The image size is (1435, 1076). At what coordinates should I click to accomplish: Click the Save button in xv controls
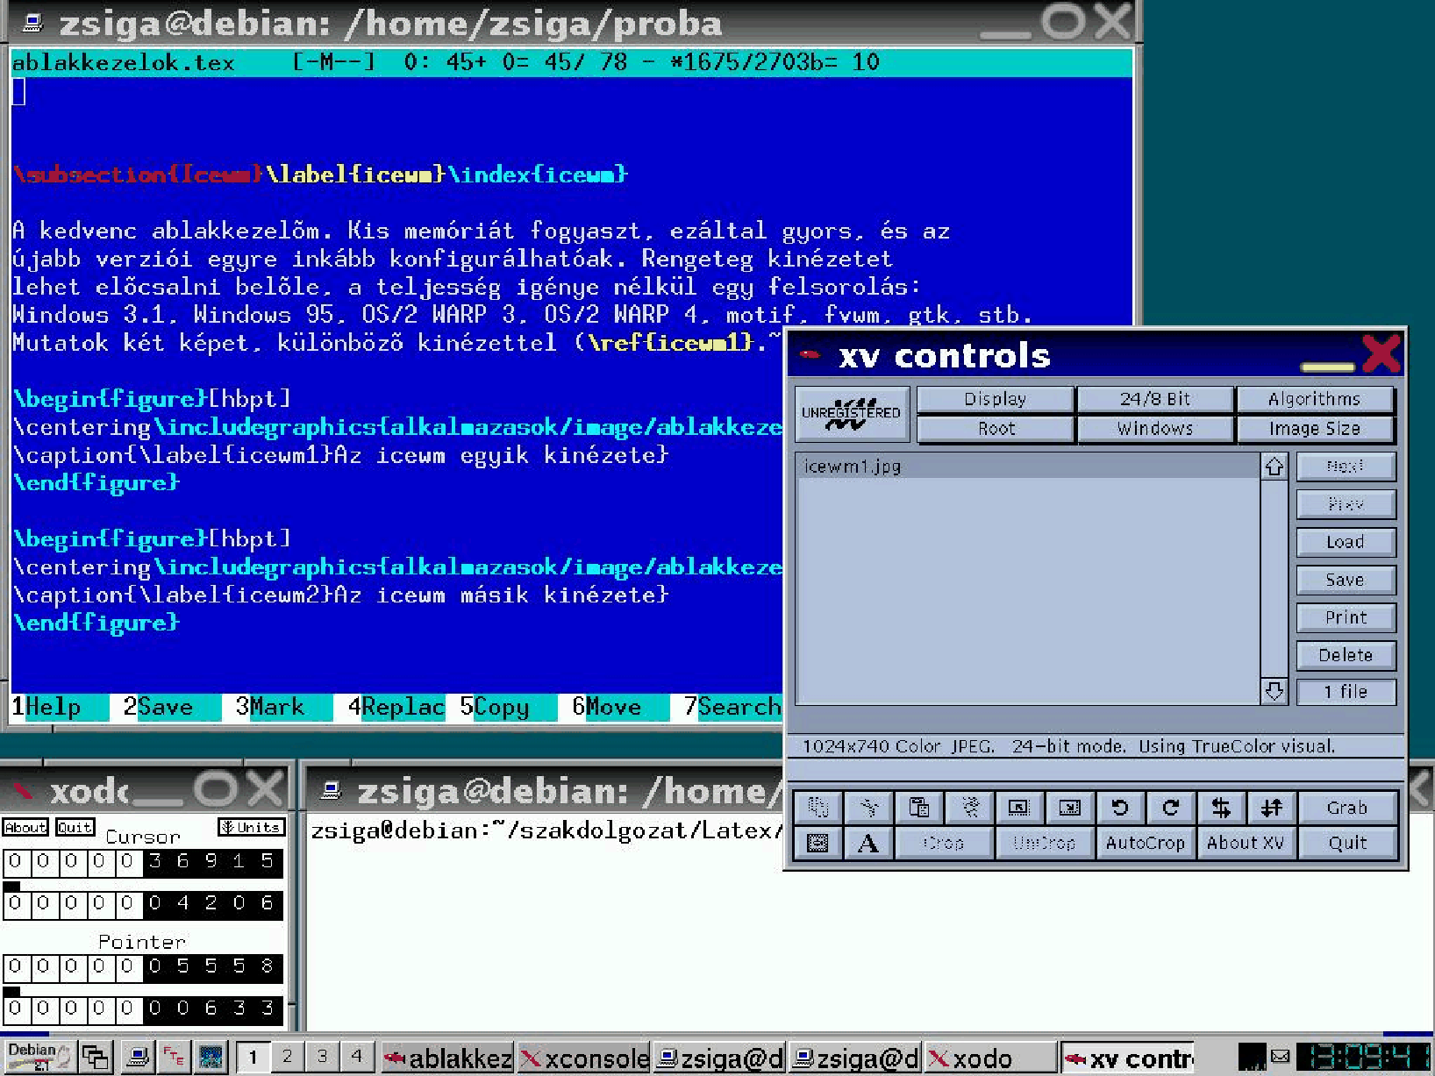coord(1345,580)
